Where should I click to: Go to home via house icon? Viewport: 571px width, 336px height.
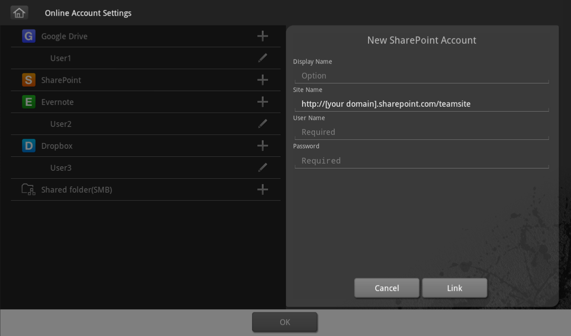tap(19, 13)
